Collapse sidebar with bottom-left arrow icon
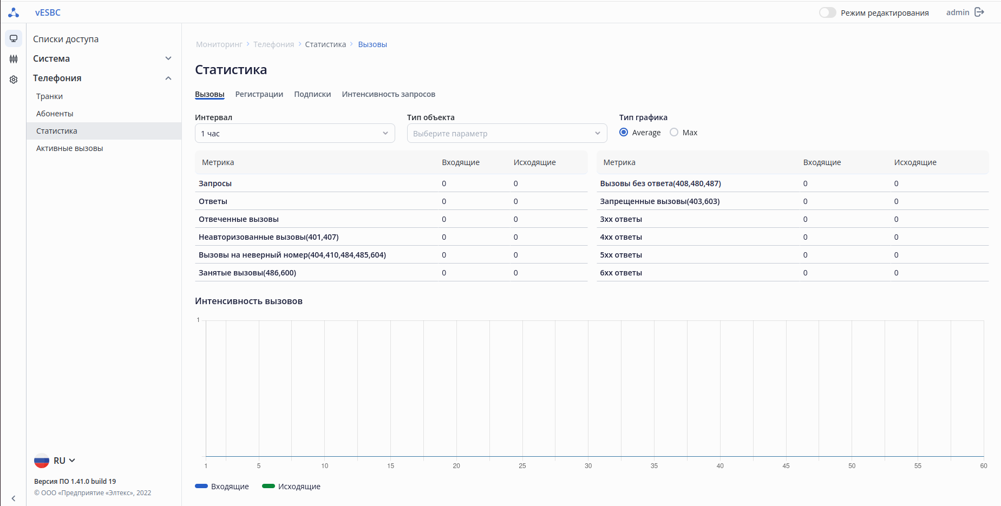This screenshot has width=1001, height=506. (x=14, y=498)
